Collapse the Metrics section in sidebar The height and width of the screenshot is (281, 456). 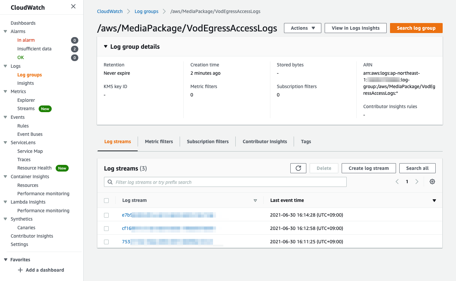5,91
